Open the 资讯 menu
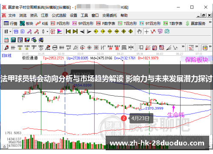Viewport: 213px width, 154px height. [x=34, y=15]
